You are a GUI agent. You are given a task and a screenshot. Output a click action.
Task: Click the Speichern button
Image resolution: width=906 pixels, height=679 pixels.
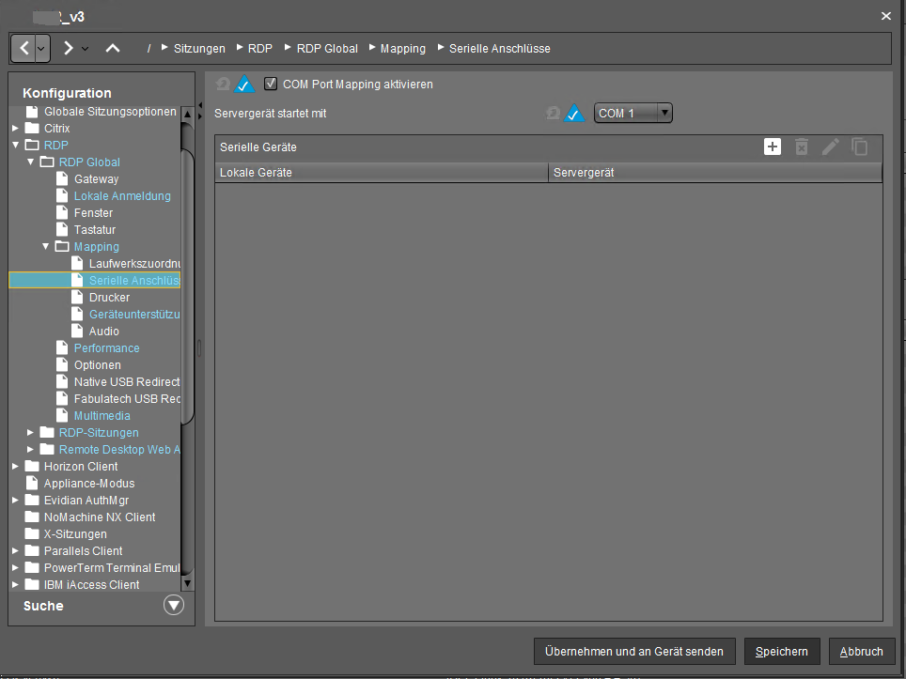pos(782,652)
